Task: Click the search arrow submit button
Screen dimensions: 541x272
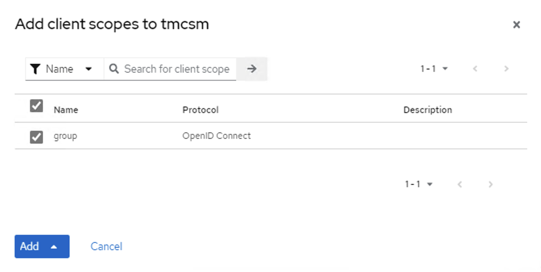Action: coord(251,69)
